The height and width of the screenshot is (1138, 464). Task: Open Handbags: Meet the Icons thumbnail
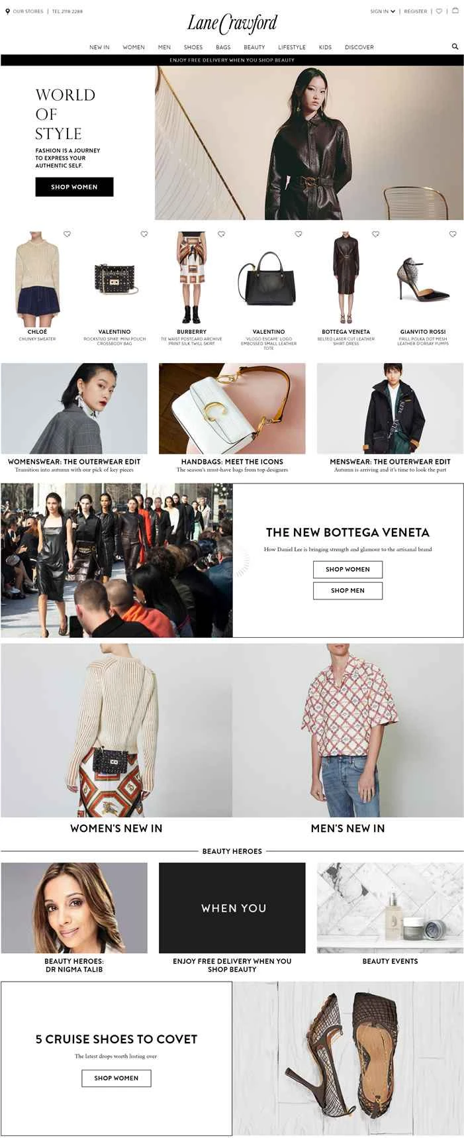(x=232, y=408)
